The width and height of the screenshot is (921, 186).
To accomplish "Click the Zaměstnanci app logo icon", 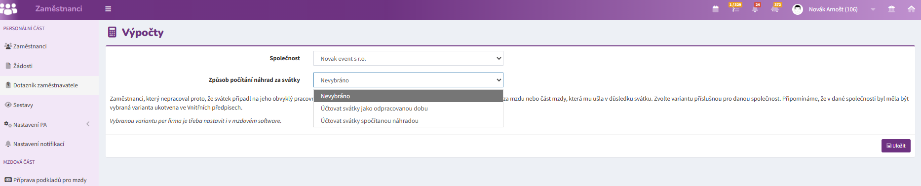I will pos(8,8).
